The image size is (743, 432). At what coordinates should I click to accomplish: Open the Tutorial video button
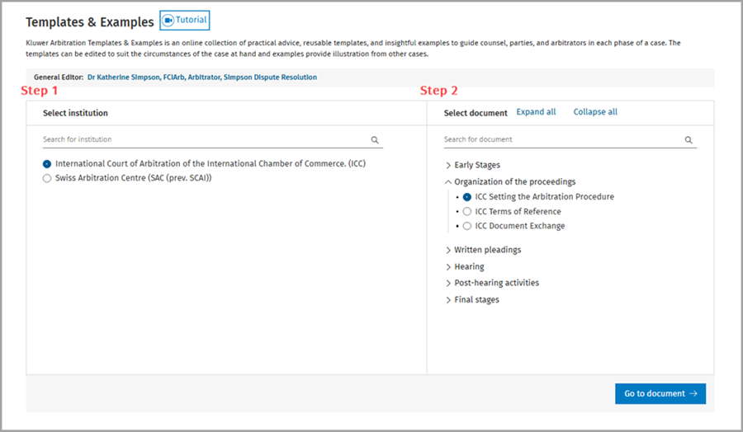click(184, 21)
